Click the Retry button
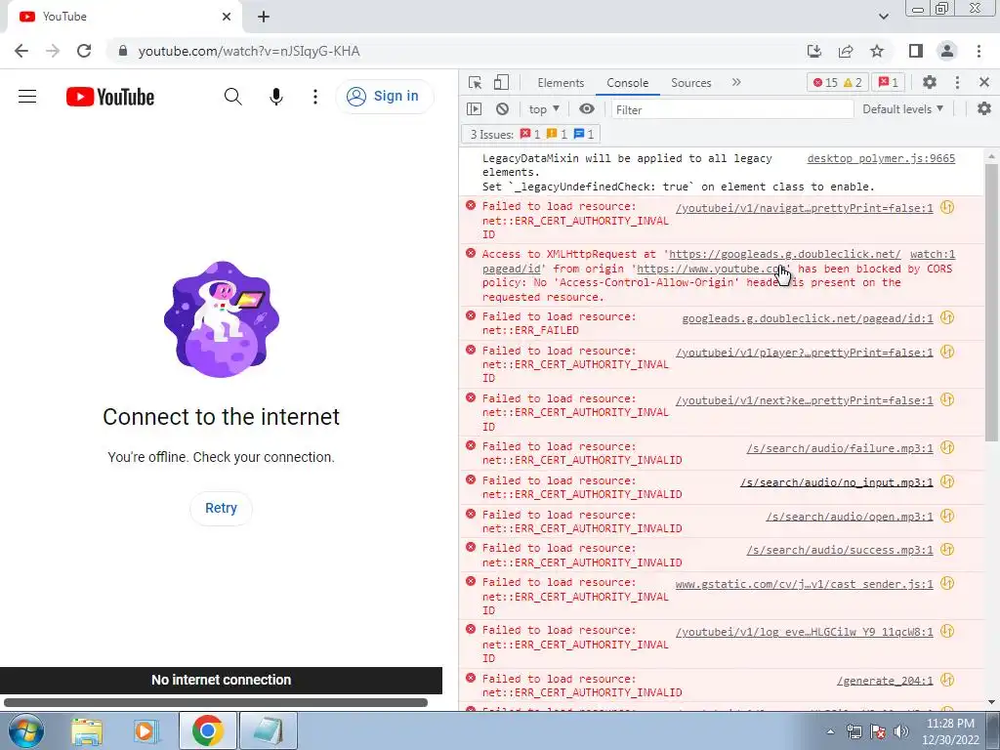The image size is (1000, 750). pos(222,508)
